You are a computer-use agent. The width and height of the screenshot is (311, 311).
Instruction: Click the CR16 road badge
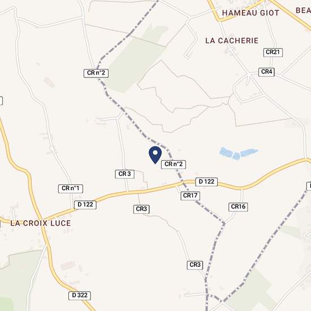tap(238, 207)
